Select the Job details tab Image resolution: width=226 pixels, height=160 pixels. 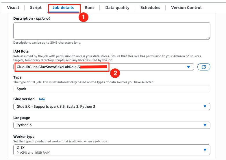coord(63,8)
